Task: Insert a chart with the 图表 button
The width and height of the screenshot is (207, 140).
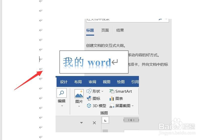Action: [116, 98]
